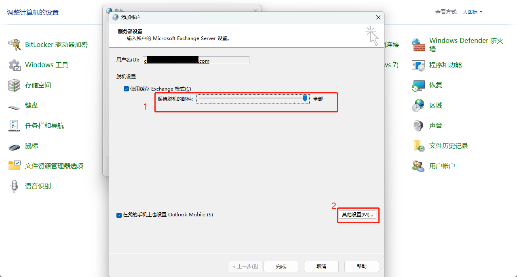The height and width of the screenshot is (277, 517).
Task: Open 程序和功能 link
Action: (x=445, y=65)
